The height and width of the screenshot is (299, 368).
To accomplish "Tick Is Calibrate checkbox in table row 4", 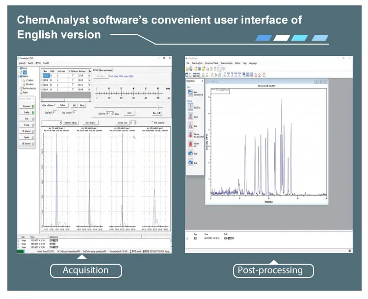I will click(x=73, y=89).
